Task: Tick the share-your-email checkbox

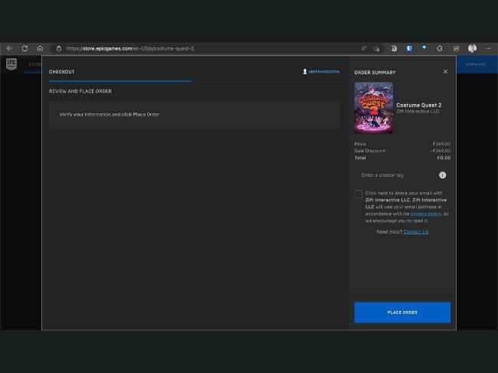Action: [359, 194]
